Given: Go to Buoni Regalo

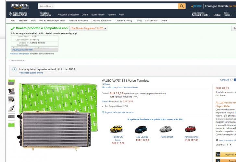Looking at the screenshot, I should point(98,15).
